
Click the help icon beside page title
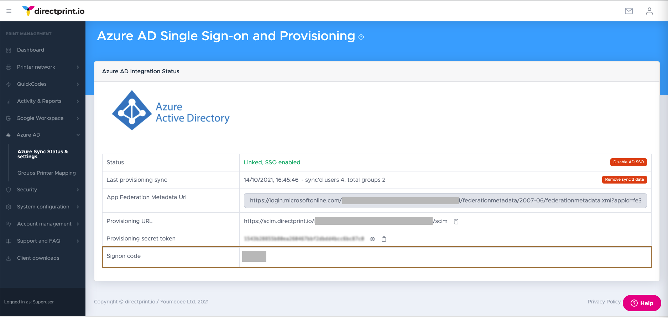click(361, 37)
